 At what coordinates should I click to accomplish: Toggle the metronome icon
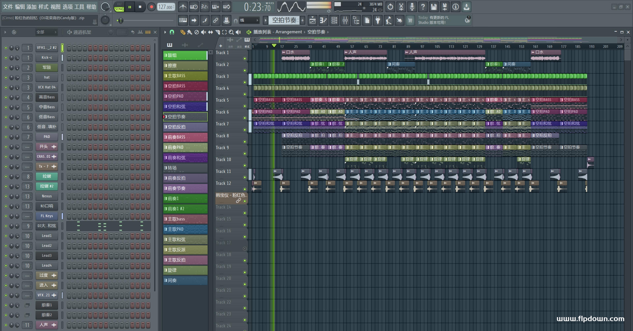coord(183,7)
